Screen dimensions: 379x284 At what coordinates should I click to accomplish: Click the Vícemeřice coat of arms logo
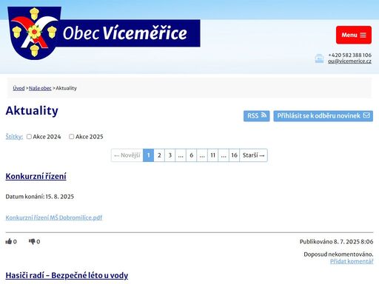pos(34,33)
